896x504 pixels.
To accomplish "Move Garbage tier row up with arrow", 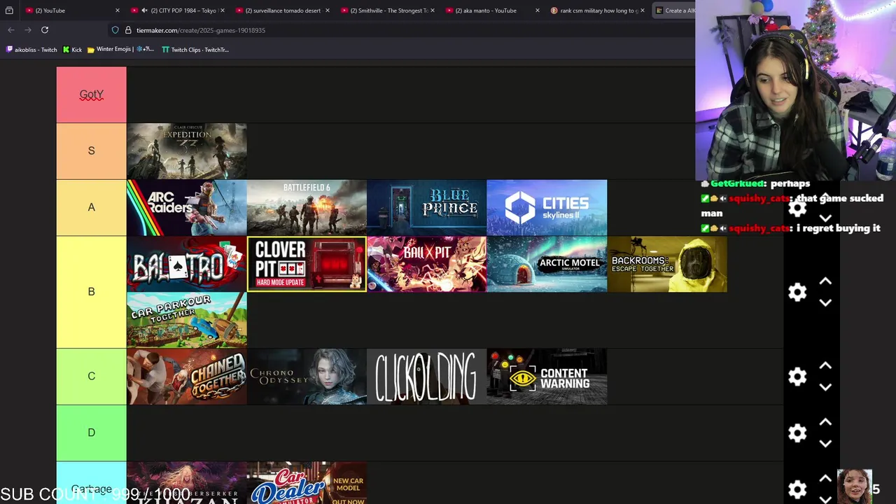I will point(825,479).
